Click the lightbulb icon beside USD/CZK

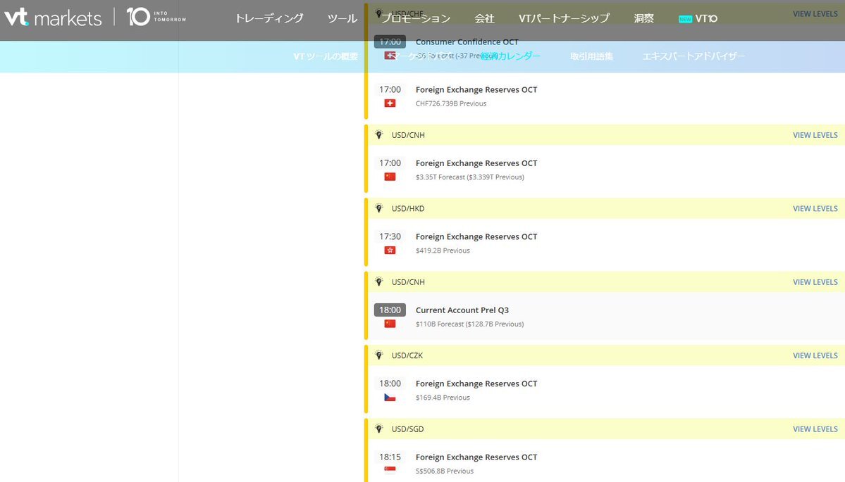(x=378, y=355)
